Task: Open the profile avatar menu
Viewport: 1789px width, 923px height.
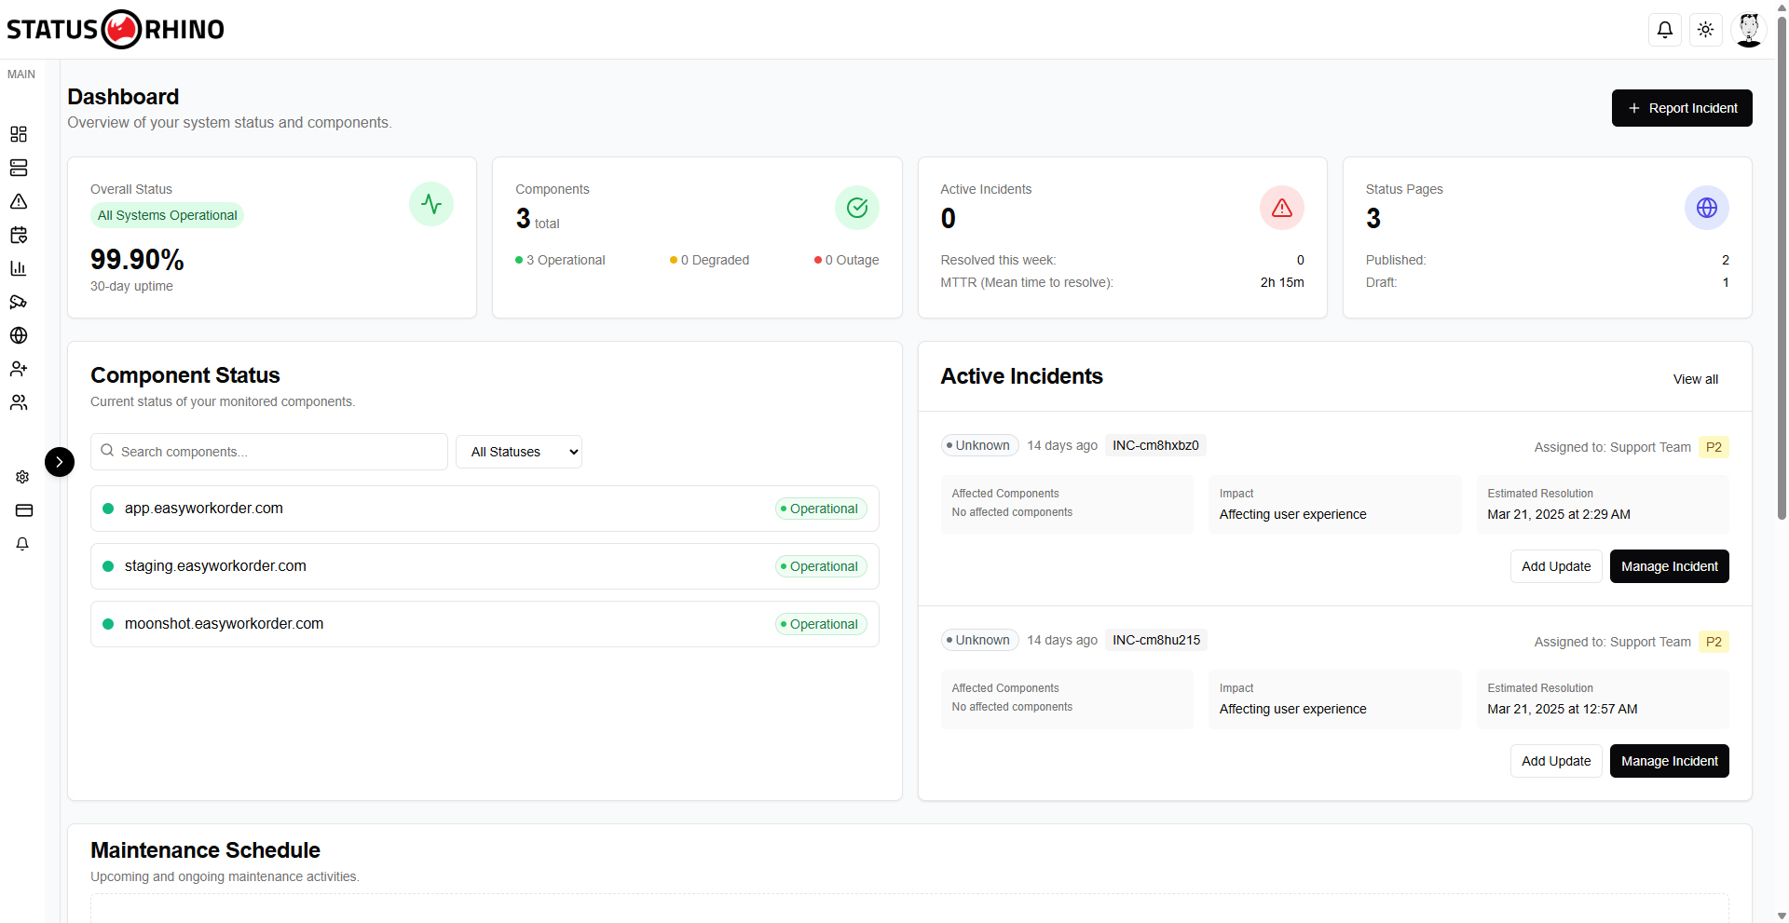Action: click(1749, 29)
